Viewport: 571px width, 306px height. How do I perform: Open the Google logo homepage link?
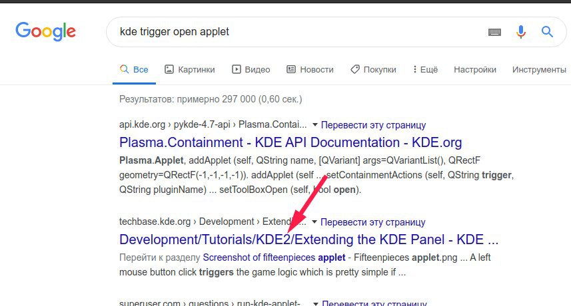[45, 31]
